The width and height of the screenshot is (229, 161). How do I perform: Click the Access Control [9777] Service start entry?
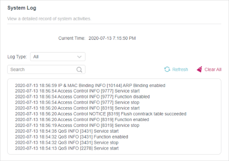coord(77,91)
